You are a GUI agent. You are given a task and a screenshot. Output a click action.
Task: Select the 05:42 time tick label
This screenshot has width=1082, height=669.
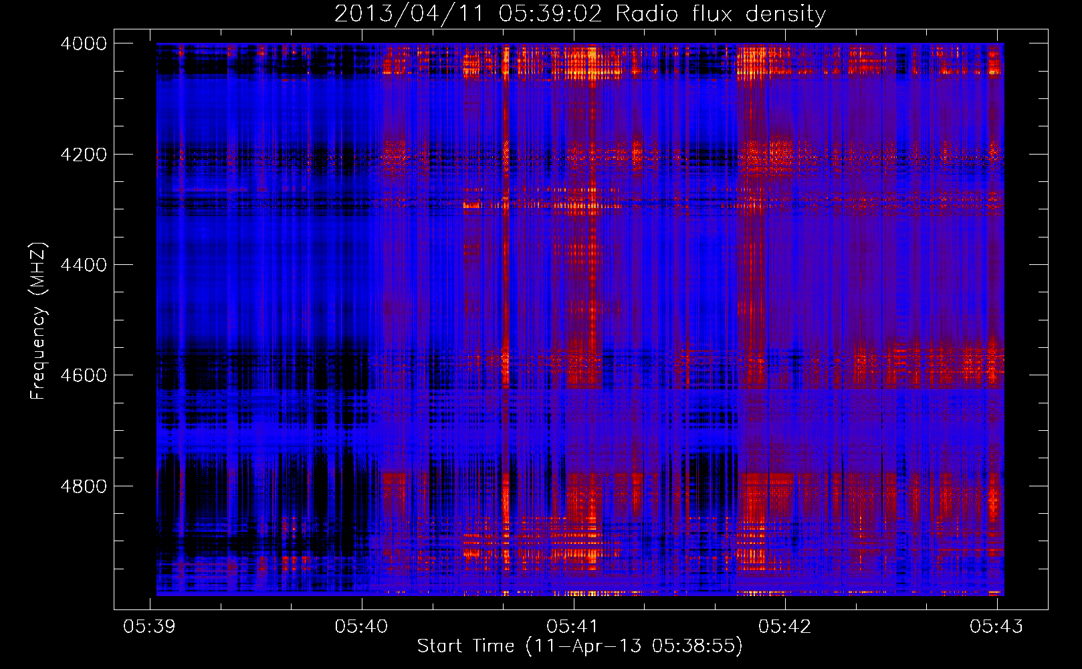click(784, 626)
